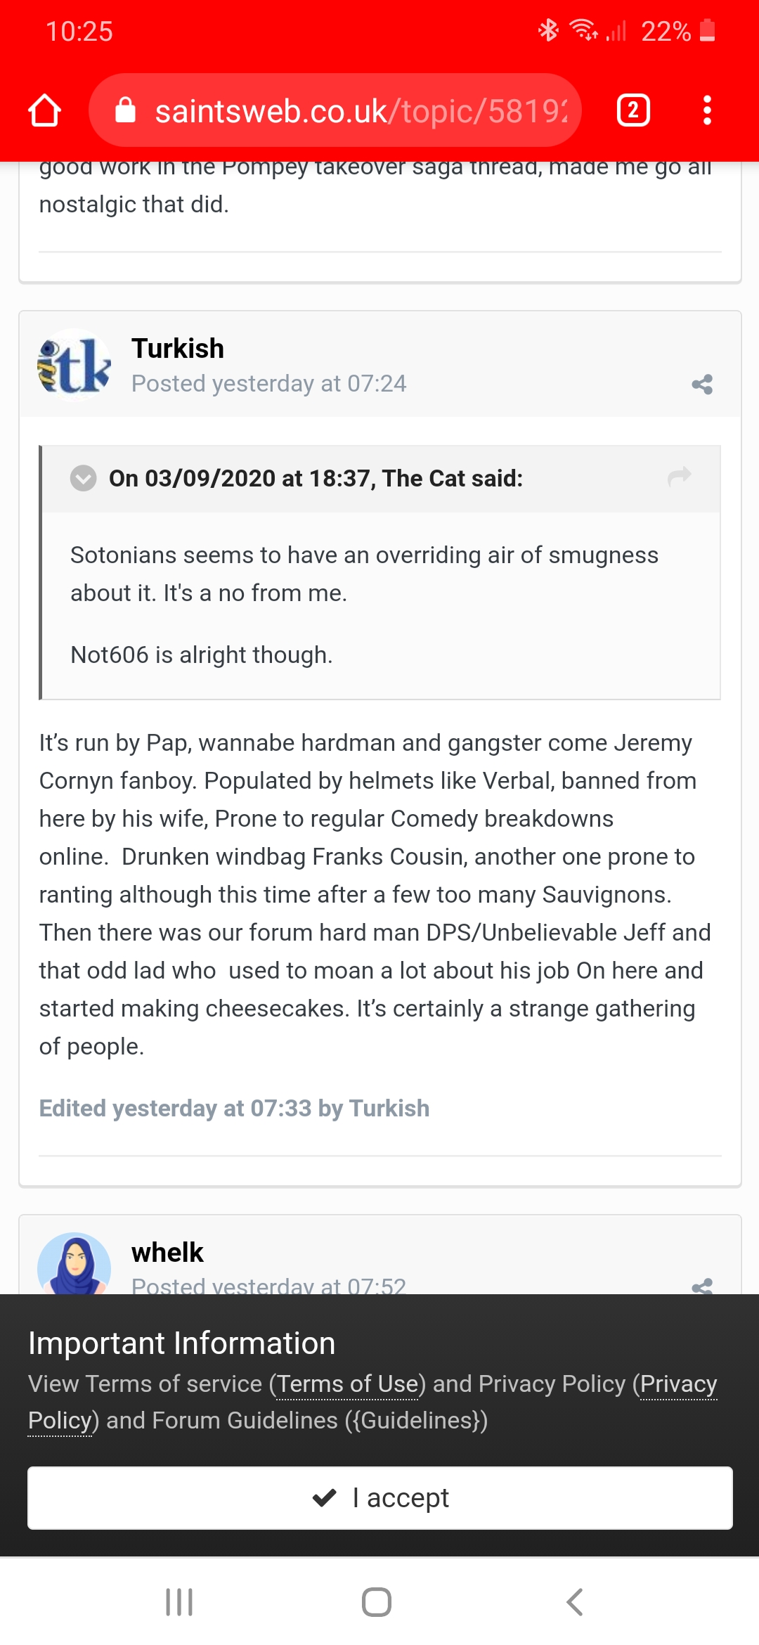759x1645 pixels.
Task: Open the Turkish username profile link
Action: tap(178, 349)
